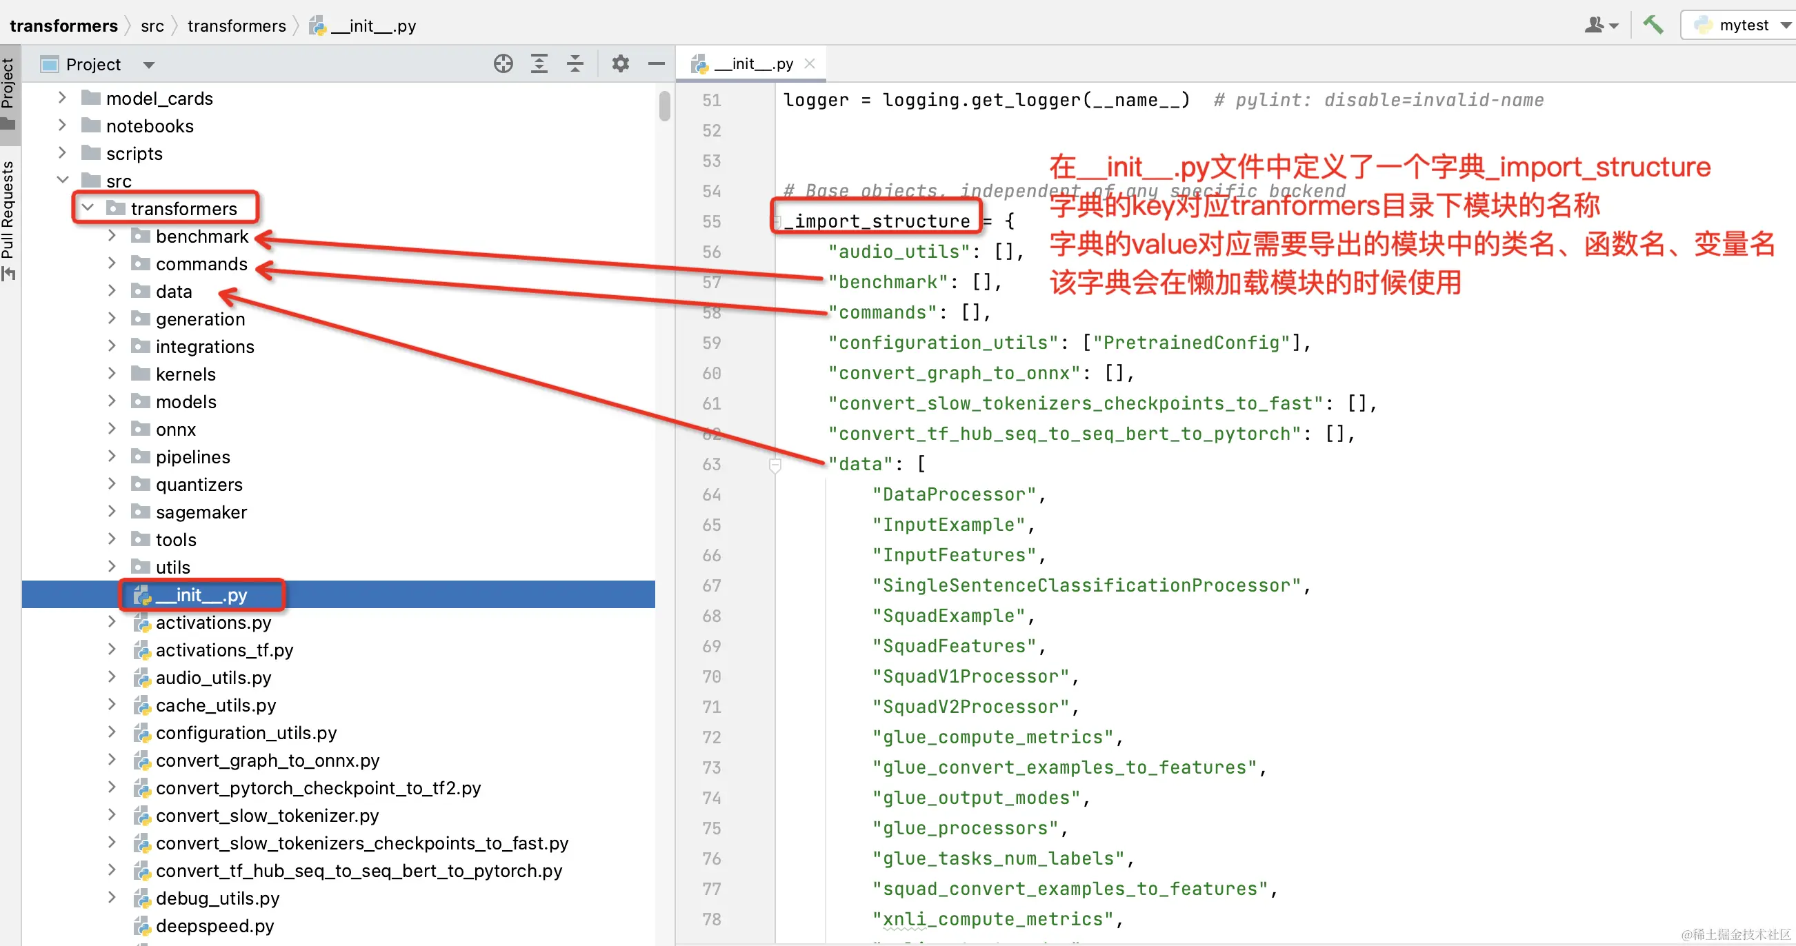Toggle the Project tool window sidebar button
The height and width of the screenshot is (946, 1796).
click(10, 90)
